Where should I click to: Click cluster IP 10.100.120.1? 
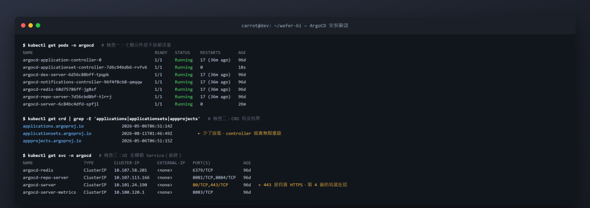pos(129,192)
